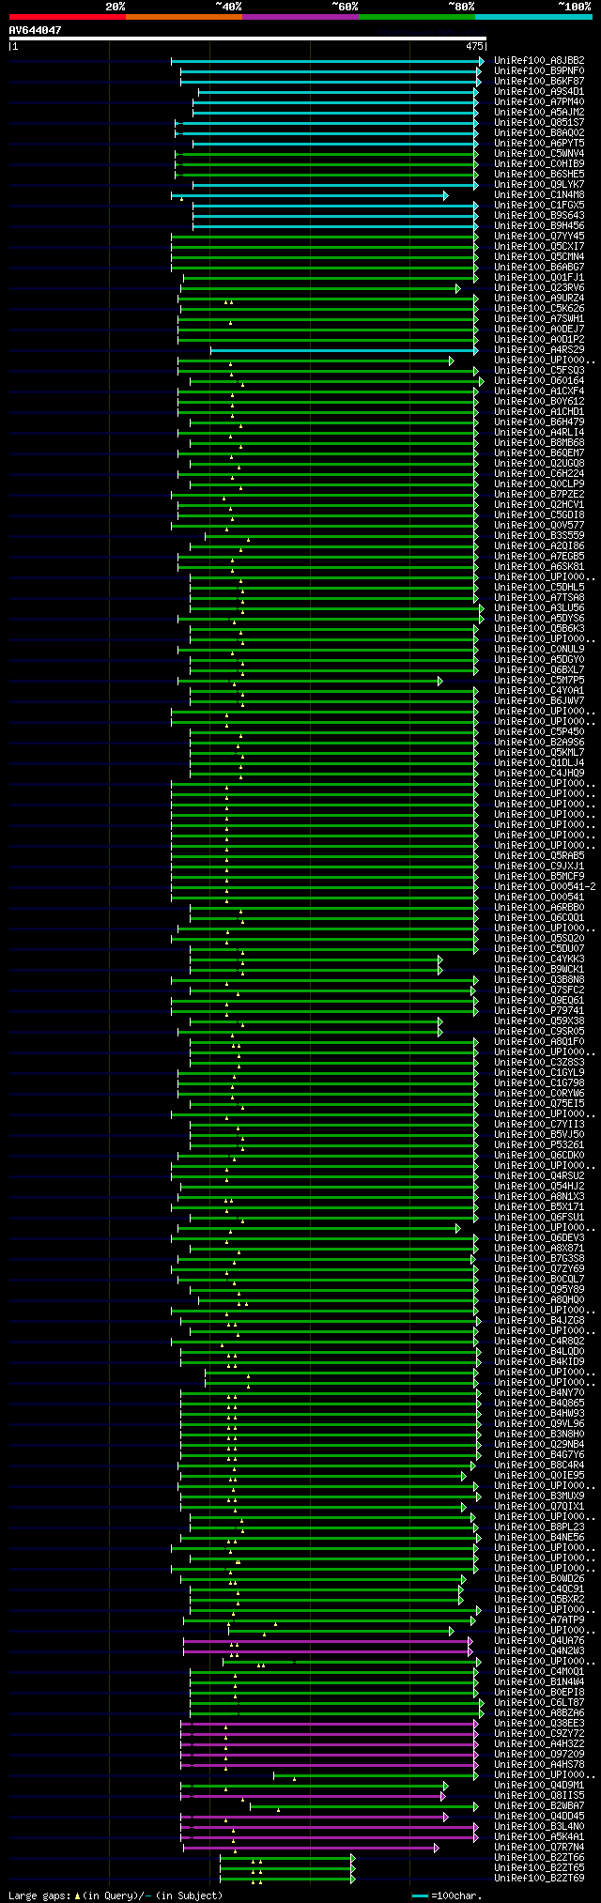Click the red ~20% identity legend segment
Screen dimensions: 601x1903
coord(67,17)
